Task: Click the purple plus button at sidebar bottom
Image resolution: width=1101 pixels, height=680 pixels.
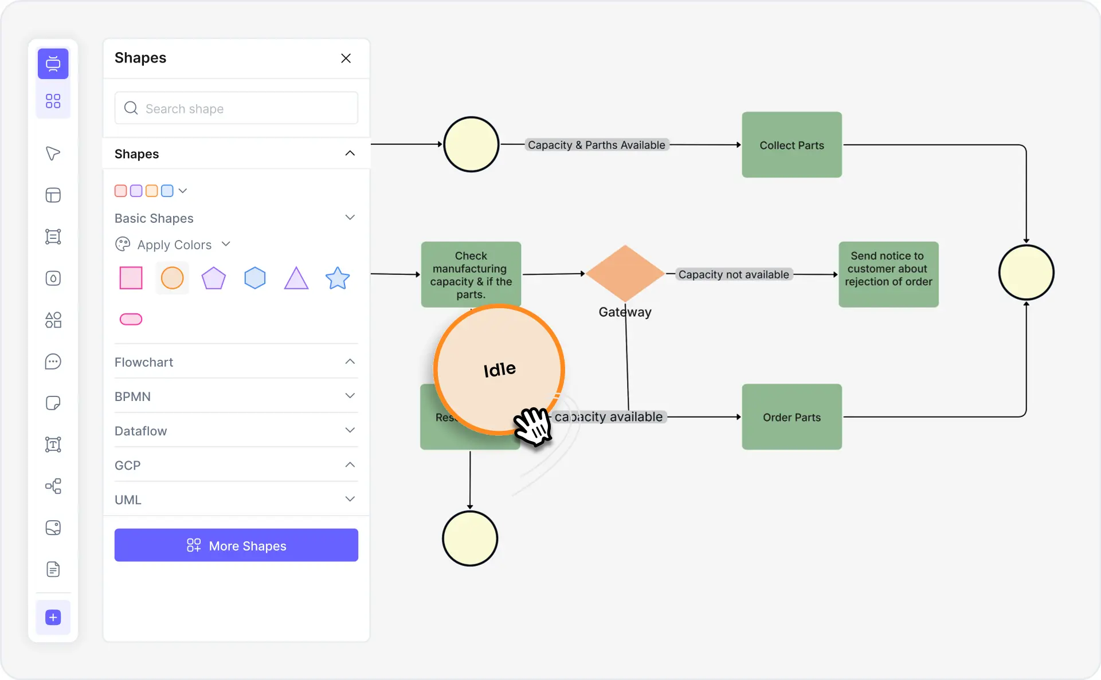Action: point(53,618)
